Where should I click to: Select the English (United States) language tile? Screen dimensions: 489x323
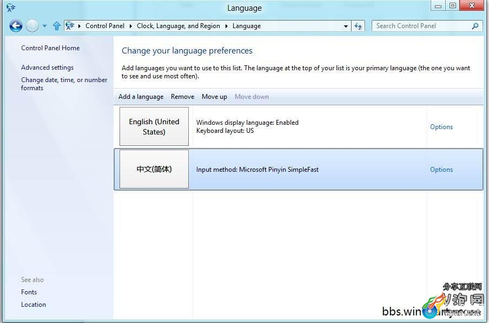point(154,126)
